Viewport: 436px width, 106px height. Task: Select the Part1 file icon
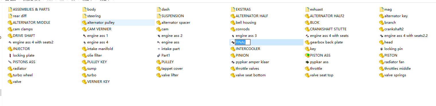159,55
